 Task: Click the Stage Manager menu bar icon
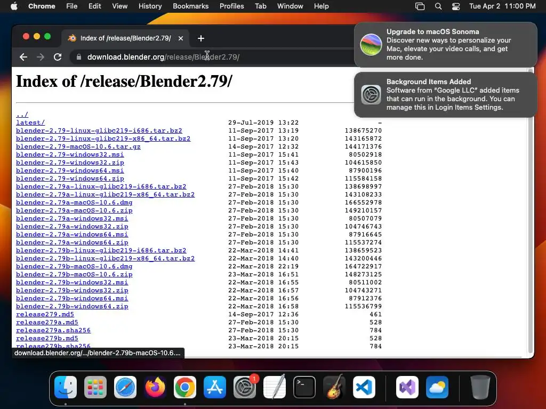click(420, 6)
